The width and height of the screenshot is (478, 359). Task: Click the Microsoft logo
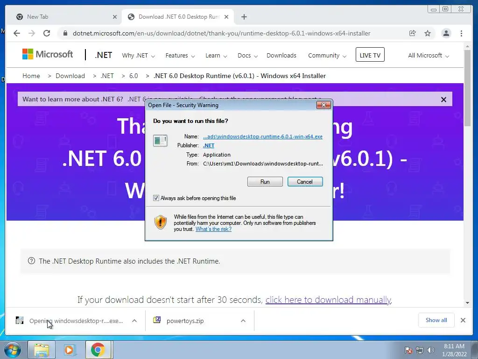(x=48, y=54)
